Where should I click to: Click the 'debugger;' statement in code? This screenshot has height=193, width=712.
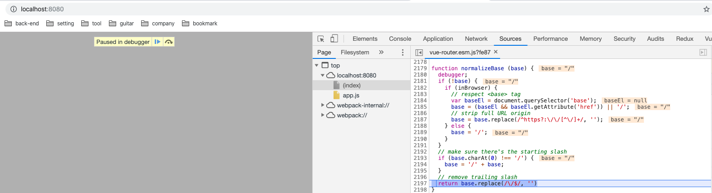[x=452, y=75]
